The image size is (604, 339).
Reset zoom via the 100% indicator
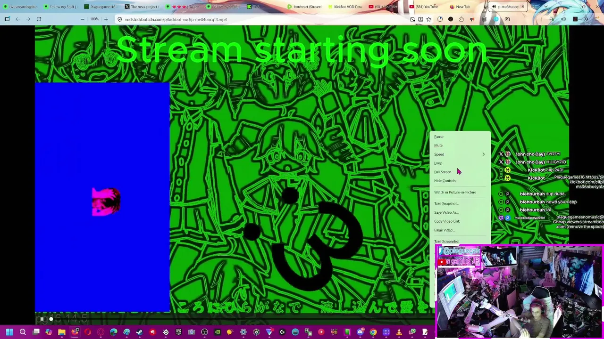[x=94, y=19]
